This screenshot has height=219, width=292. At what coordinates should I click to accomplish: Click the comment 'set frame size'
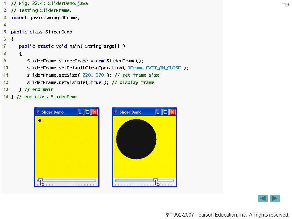[137, 75]
